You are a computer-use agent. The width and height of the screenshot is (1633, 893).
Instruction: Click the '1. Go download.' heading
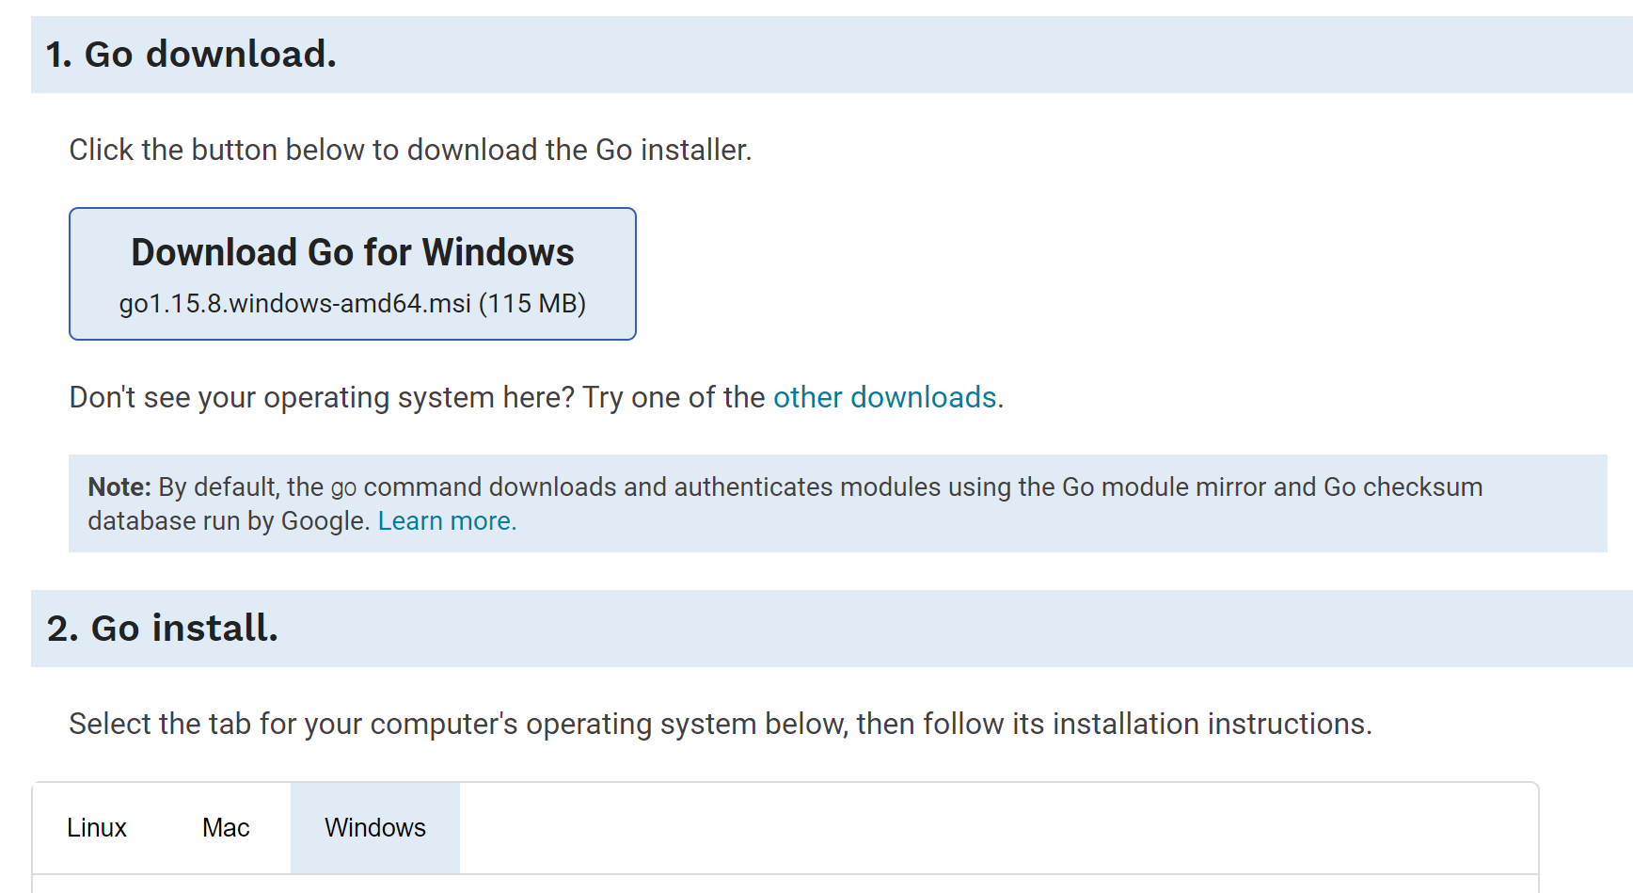(x=191, y=55)
